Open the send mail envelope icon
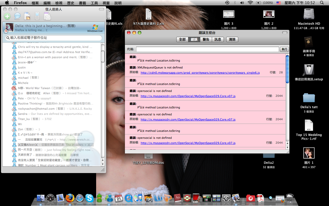Image resolution: width=329 pixels, height=206 pixels. tap(47, 16)
